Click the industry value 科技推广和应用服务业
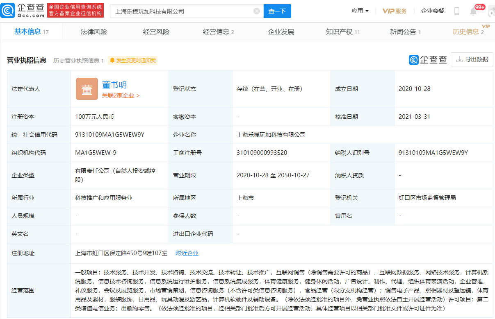 104,198
